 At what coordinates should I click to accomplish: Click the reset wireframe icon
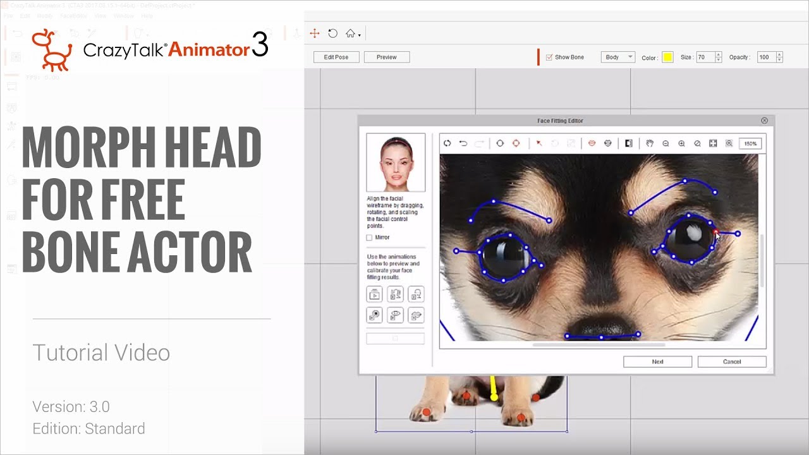point(447,143)
